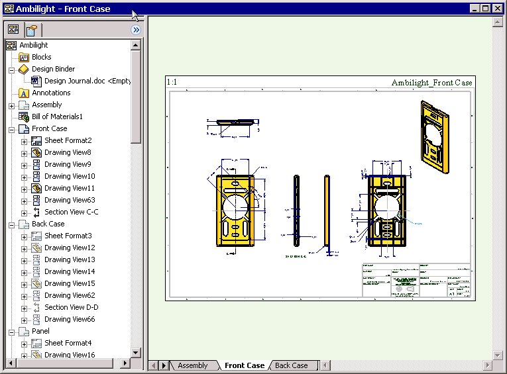The width and height of the screenshot is (507, 374).
Task: Click the Sheet Format3 icon
Action: coord(36,236)
